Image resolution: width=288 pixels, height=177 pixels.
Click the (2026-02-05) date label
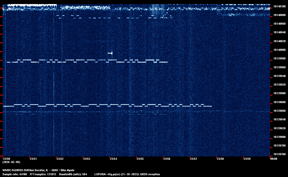[11, 162]
